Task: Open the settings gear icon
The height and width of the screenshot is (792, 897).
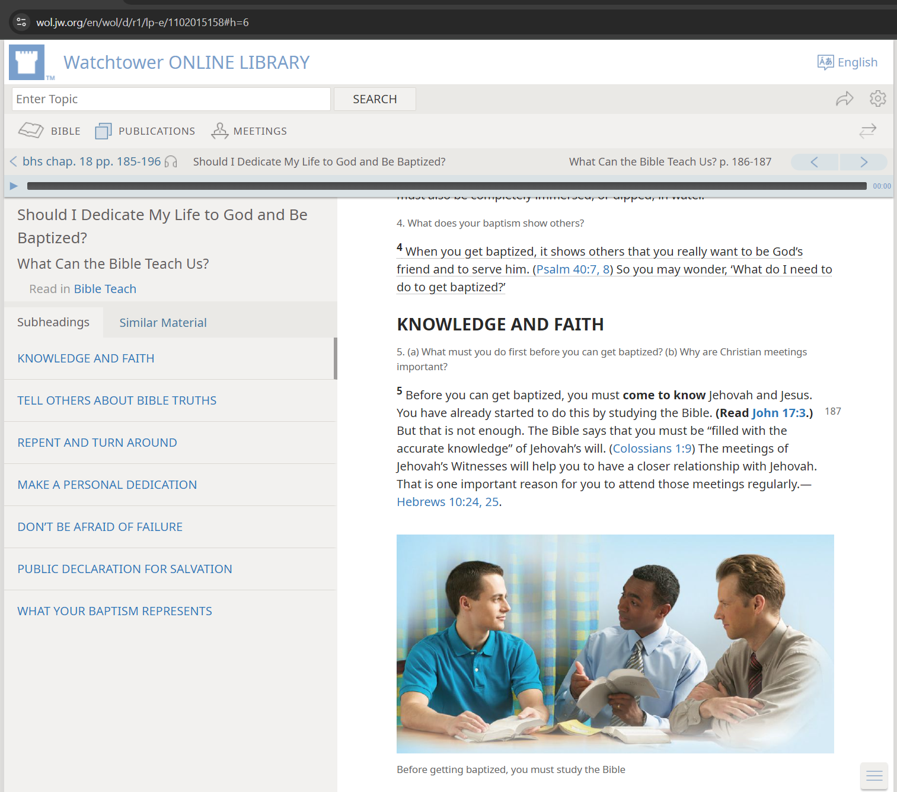Action: [877, 98]
